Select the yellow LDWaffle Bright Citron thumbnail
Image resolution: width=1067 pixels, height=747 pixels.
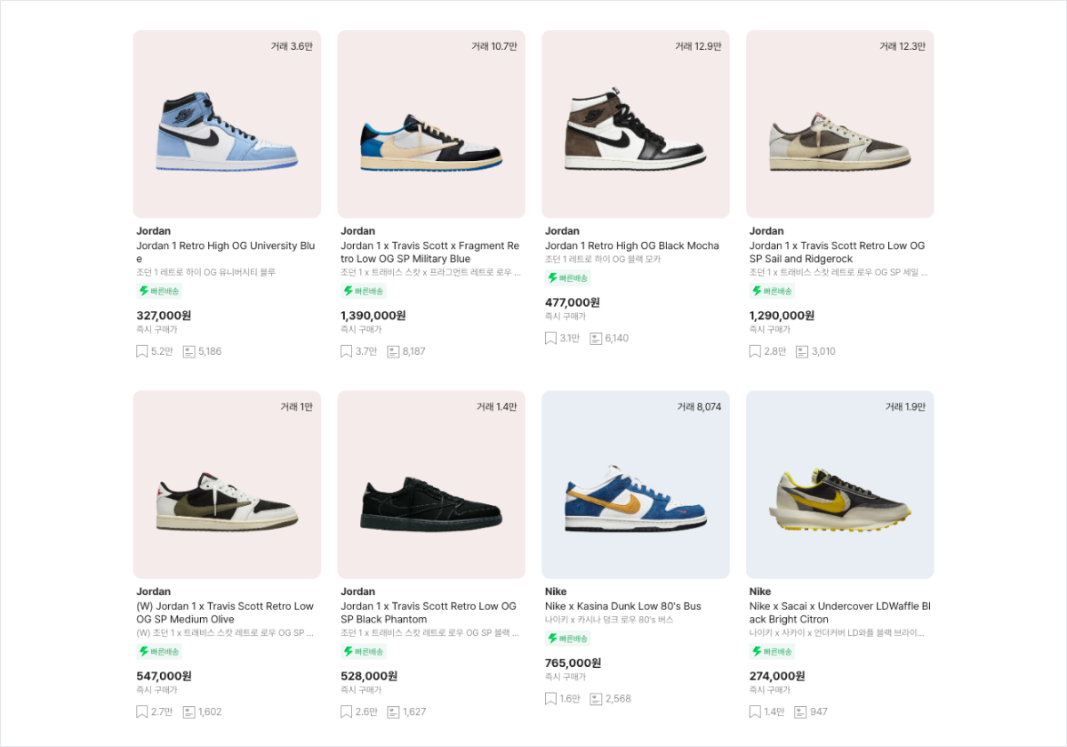point(839,485)
